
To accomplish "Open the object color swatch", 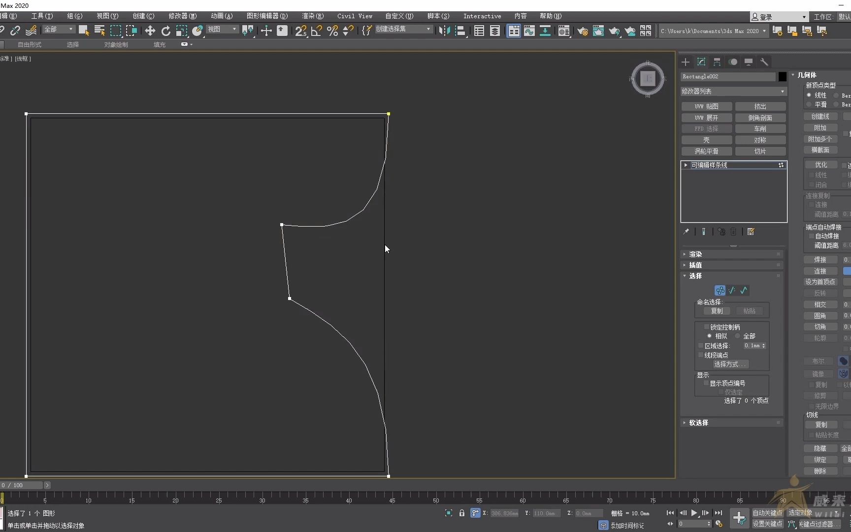I will tap(782, 76).
